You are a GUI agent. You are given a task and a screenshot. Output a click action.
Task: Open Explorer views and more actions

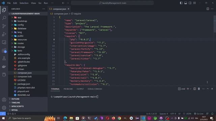[44, 9]
